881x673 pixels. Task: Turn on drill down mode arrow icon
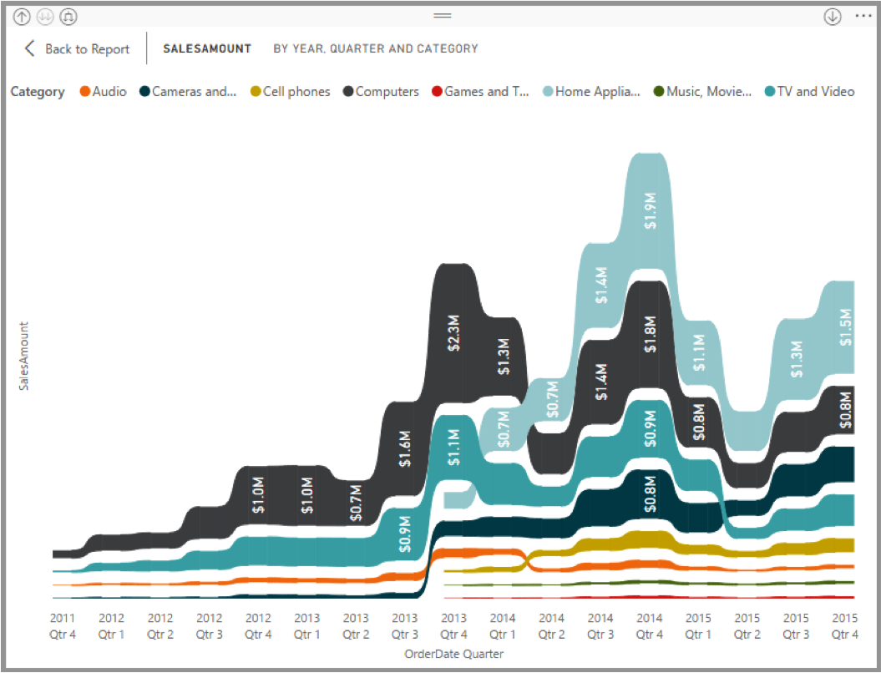tap(832, 17)
